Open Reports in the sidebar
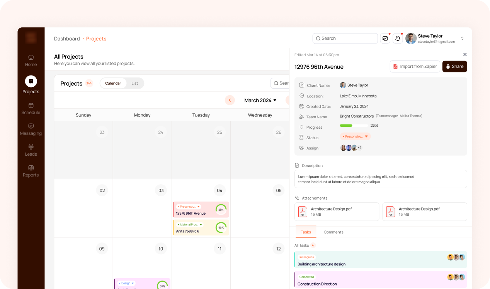The width and height of the screenshot is (490, 289). pyautogui.click(x=31, y=171)
